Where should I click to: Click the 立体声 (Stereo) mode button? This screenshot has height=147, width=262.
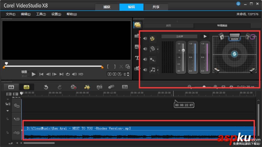(179, 37)
